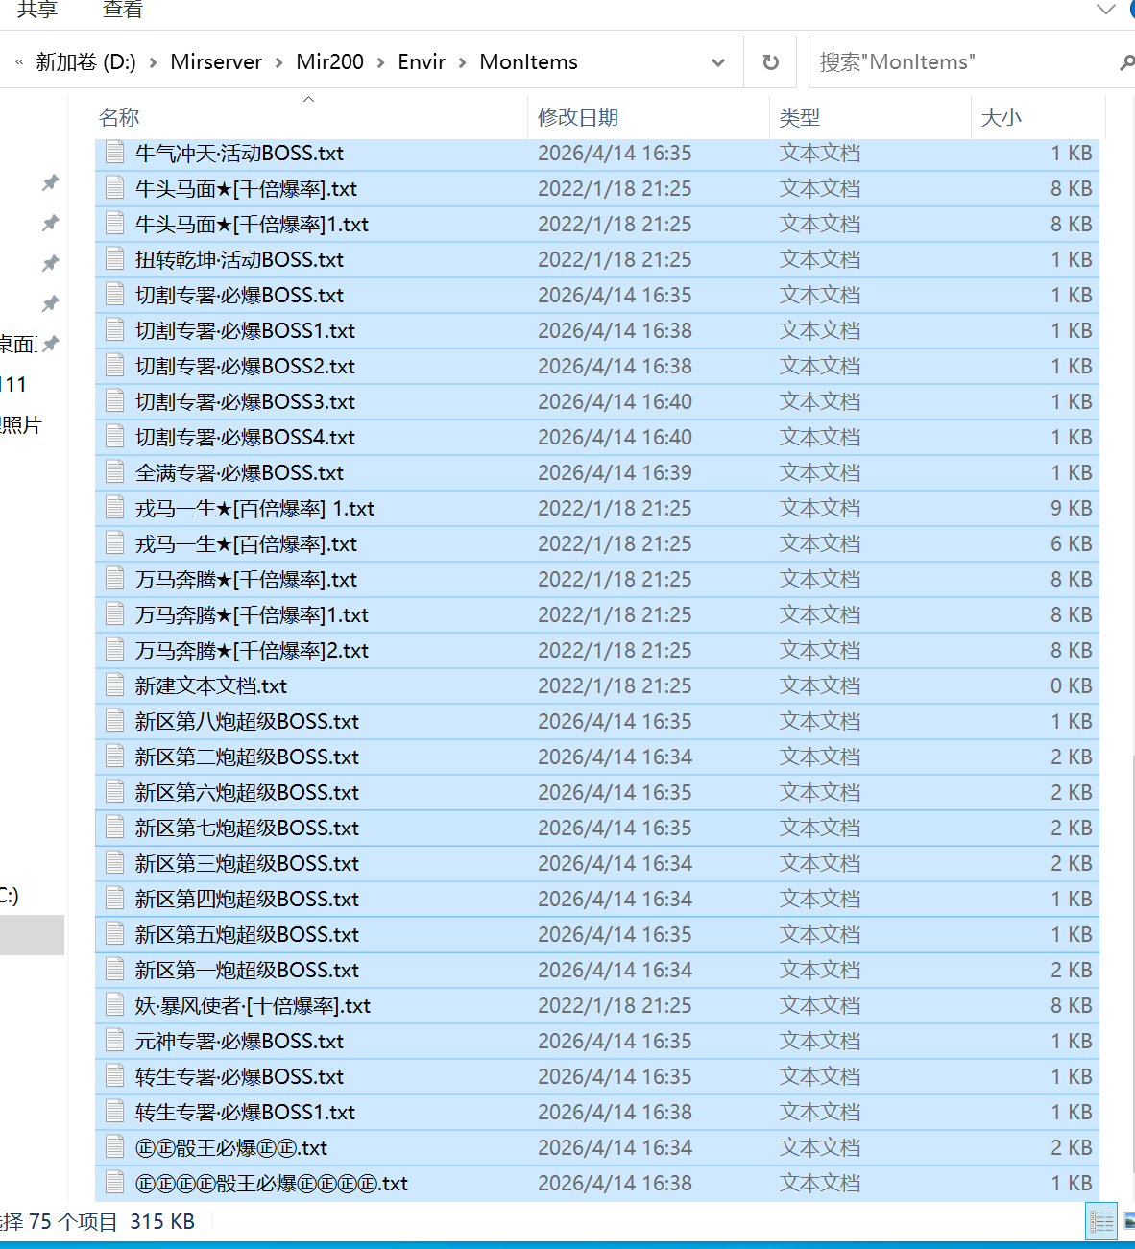Click the file icon of 新区第八炮超级BOSS.txt
The image size is (1135, 1249).
click(x=114, y=721)
